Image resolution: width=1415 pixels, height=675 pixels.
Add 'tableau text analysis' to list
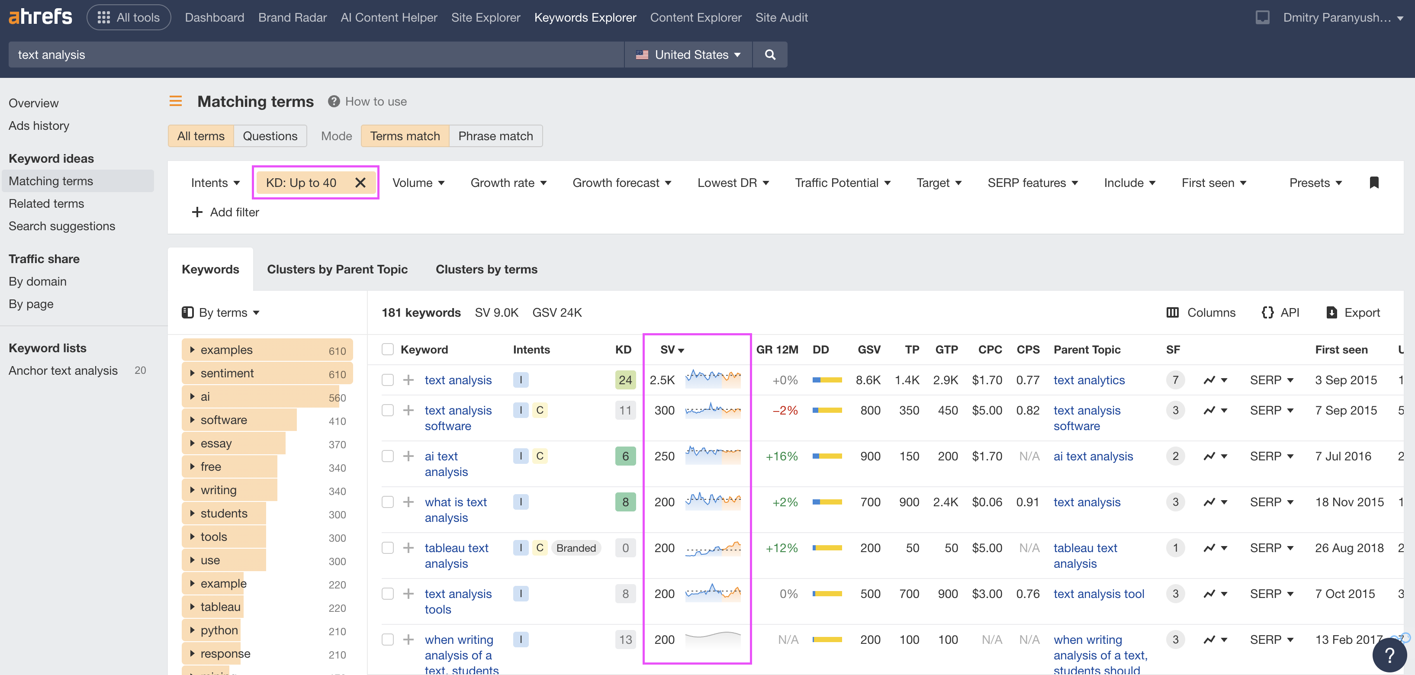coord(408,548)
